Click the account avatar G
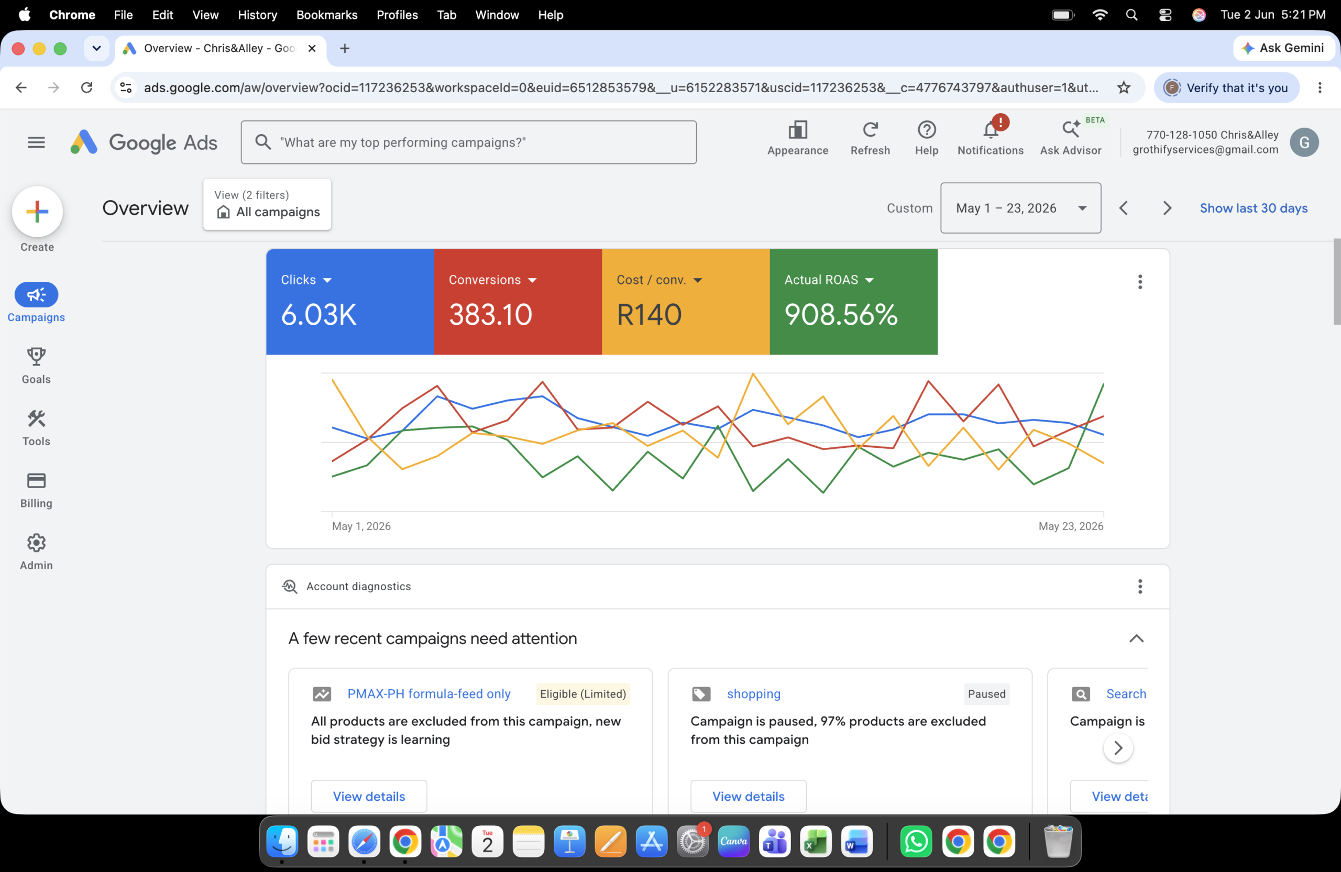The height and width of the screenshot is (872, 1341). click(x=1304, y=142)
